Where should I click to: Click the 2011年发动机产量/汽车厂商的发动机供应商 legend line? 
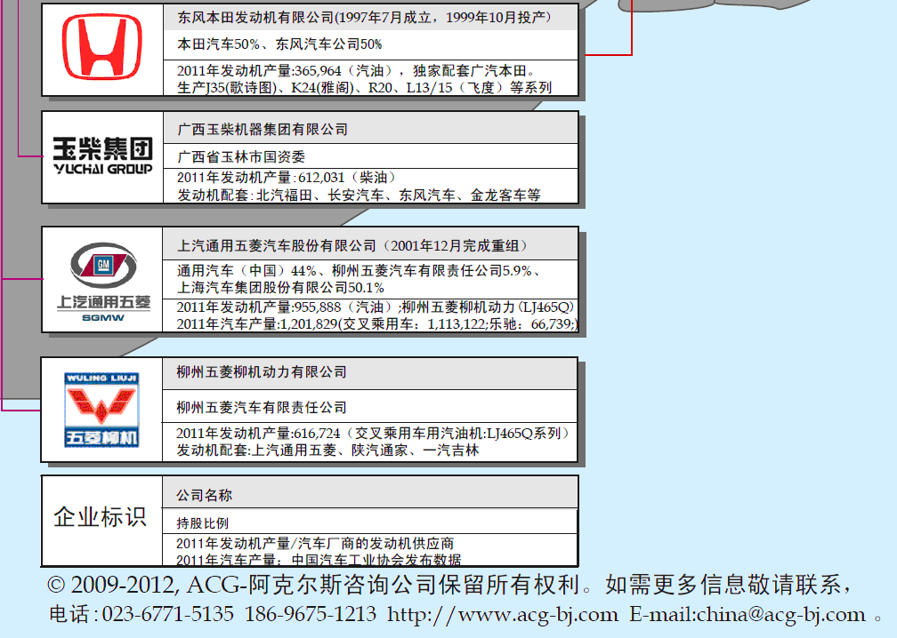[x=315, y=543]
